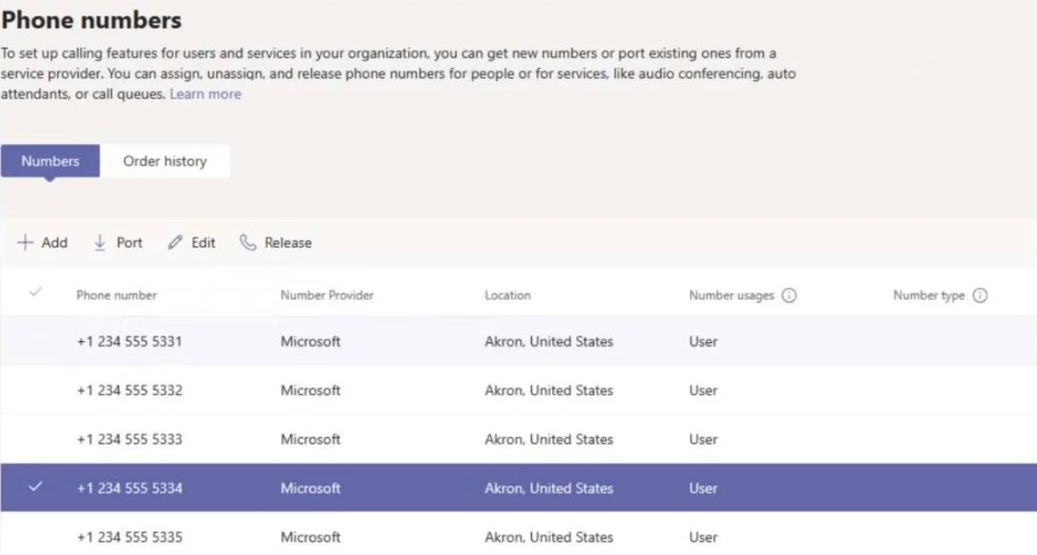Select phone number +1 234 555 5333
Viewport: 1037px width, 555px height.
coord(518,439)
